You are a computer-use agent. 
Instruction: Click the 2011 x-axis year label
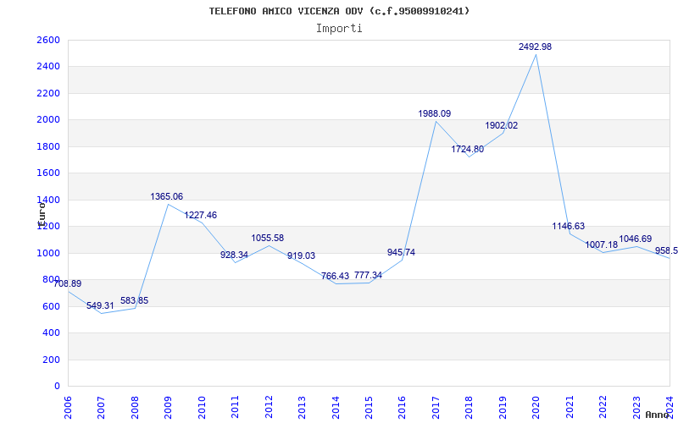(x=236, y=408)
